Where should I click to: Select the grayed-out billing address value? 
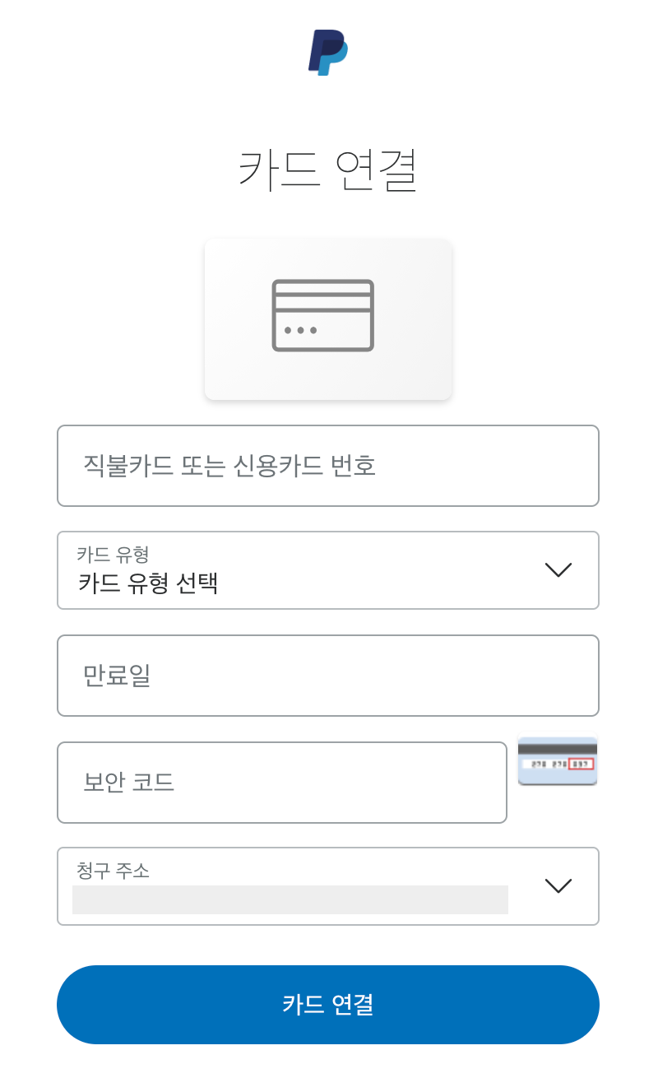pos(290,899)
